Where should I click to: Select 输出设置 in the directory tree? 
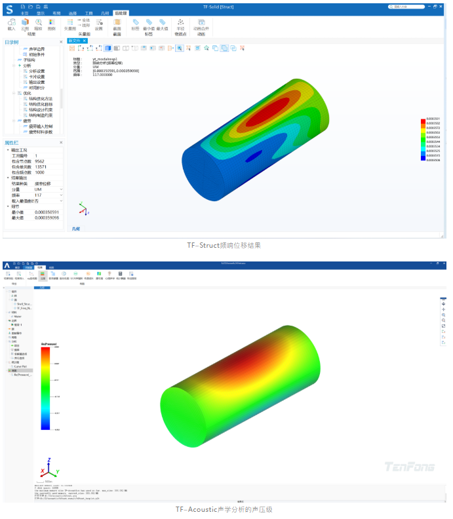click(x=37, y=83)
